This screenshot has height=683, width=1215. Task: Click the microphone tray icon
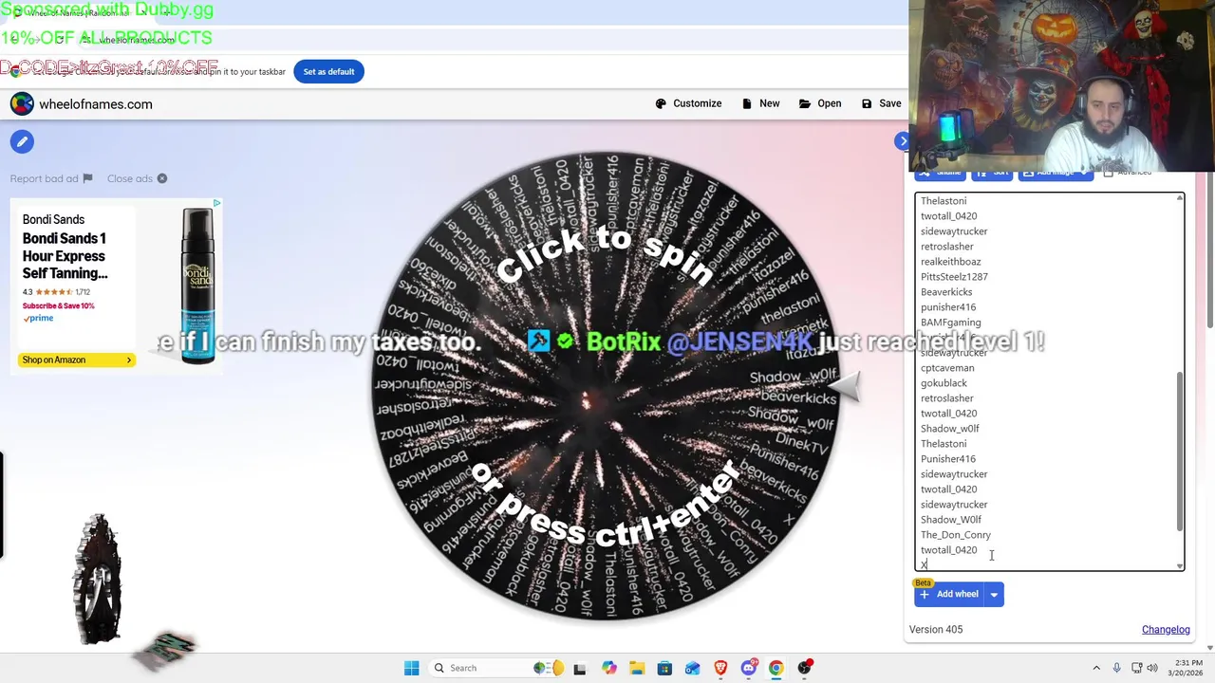[x=1116, y=668]
